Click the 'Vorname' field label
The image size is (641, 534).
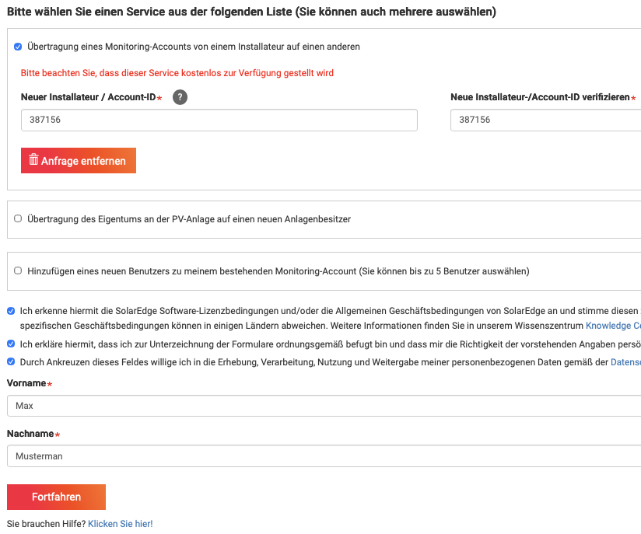[26, 383]
